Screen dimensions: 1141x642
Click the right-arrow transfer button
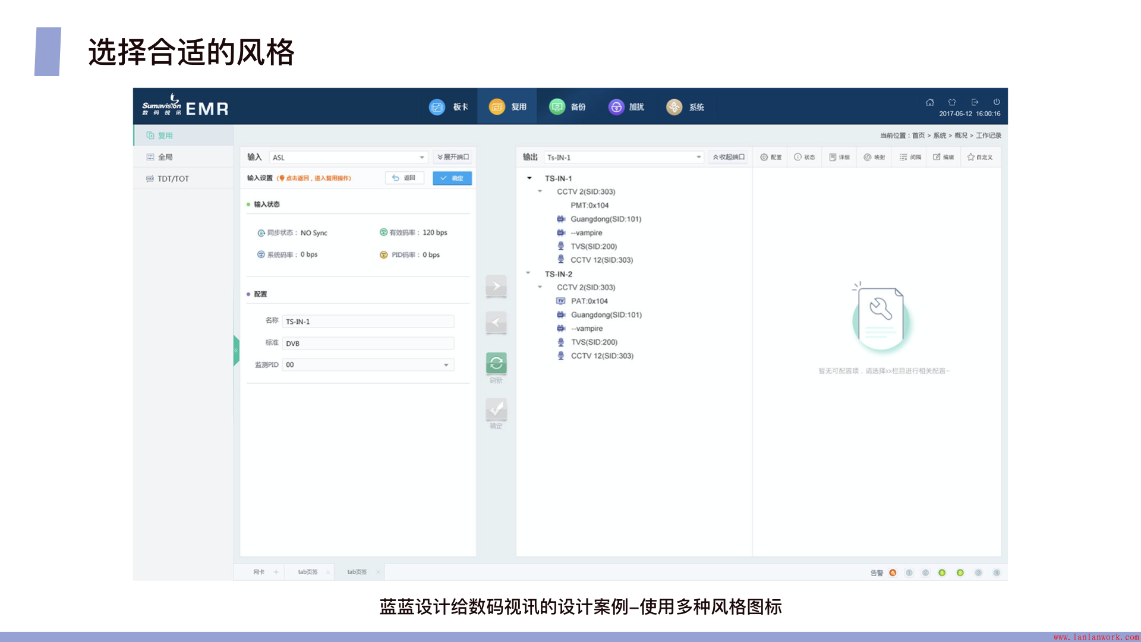(496, 286)
